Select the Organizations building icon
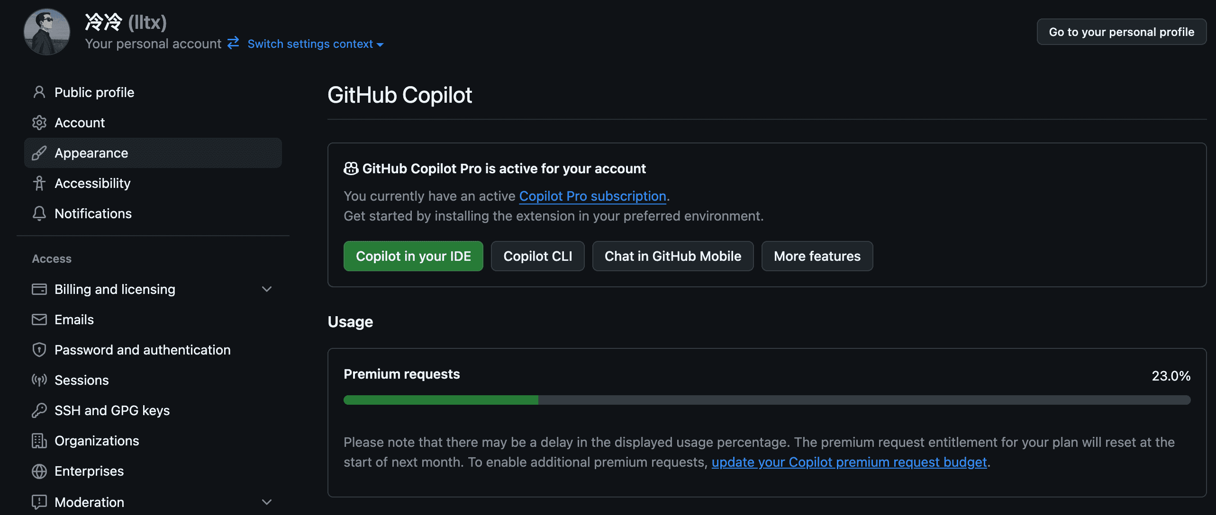 tap(39, 440)
